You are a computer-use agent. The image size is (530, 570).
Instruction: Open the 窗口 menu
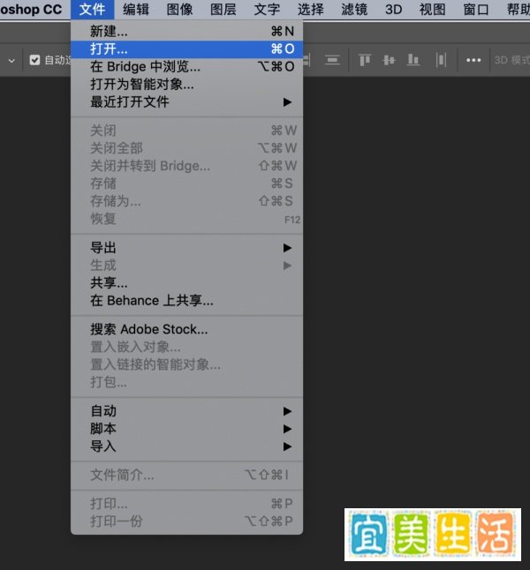(x=476, y=10)
